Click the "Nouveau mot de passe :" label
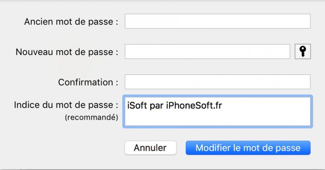This screenshot has width=325, height=170. pos(67,52)
